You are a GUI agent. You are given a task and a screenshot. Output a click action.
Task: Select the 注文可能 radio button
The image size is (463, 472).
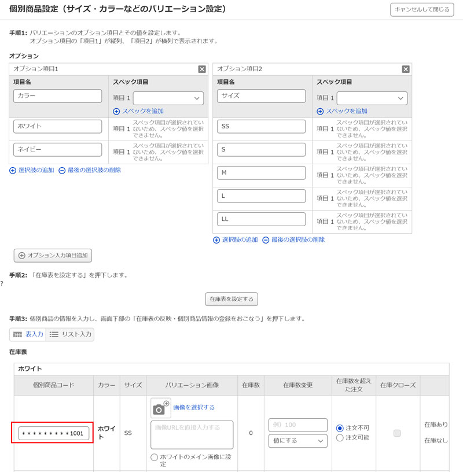pos(340,438)
